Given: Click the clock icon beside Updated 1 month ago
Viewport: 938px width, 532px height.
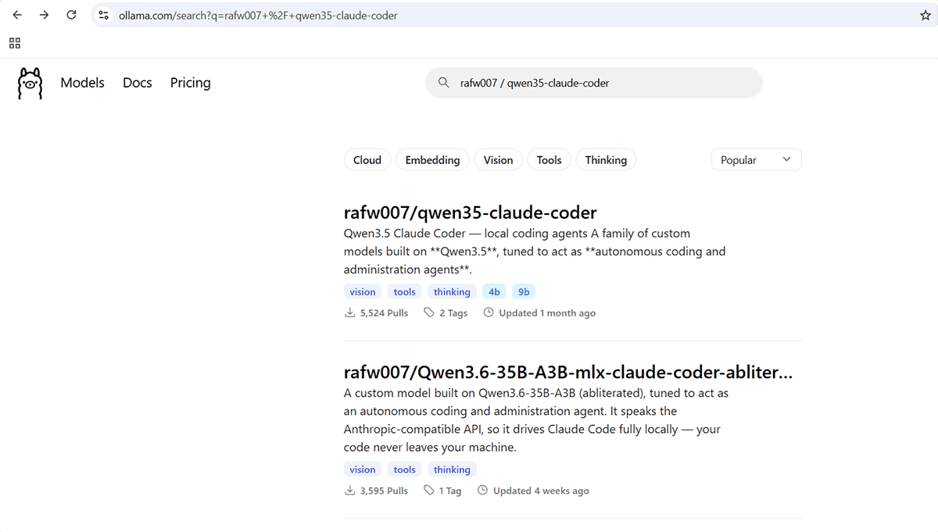Looking at the screenshot, I should (x=489, y=312).
